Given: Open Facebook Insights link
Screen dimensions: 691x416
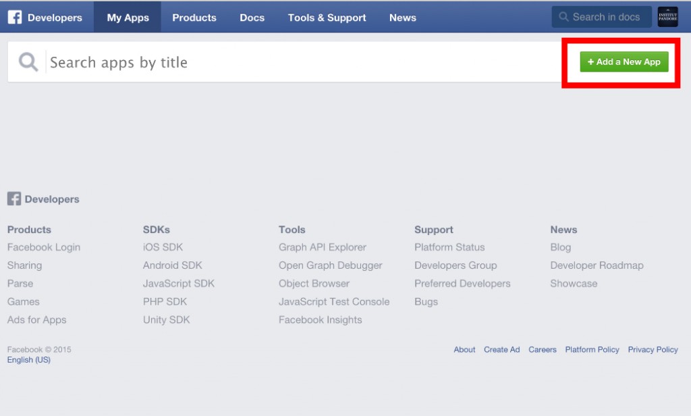Looking at the screenshot, I should pos(320,320).
